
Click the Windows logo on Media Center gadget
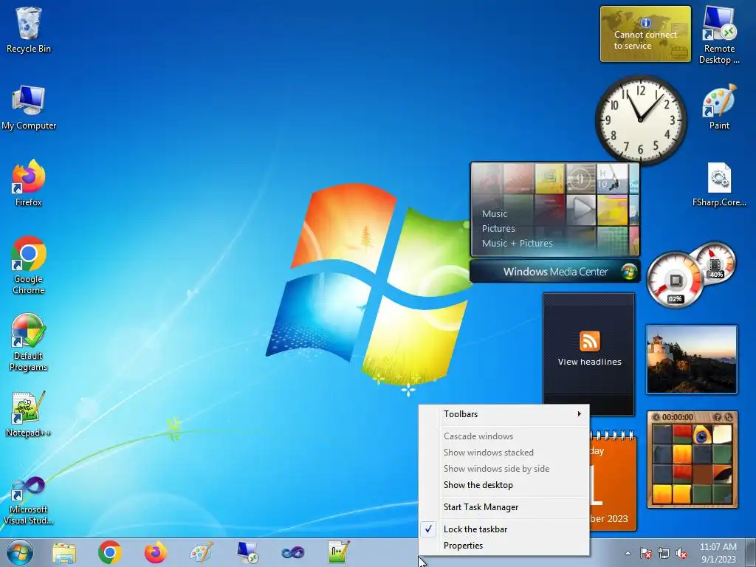[x=628, y=272]
